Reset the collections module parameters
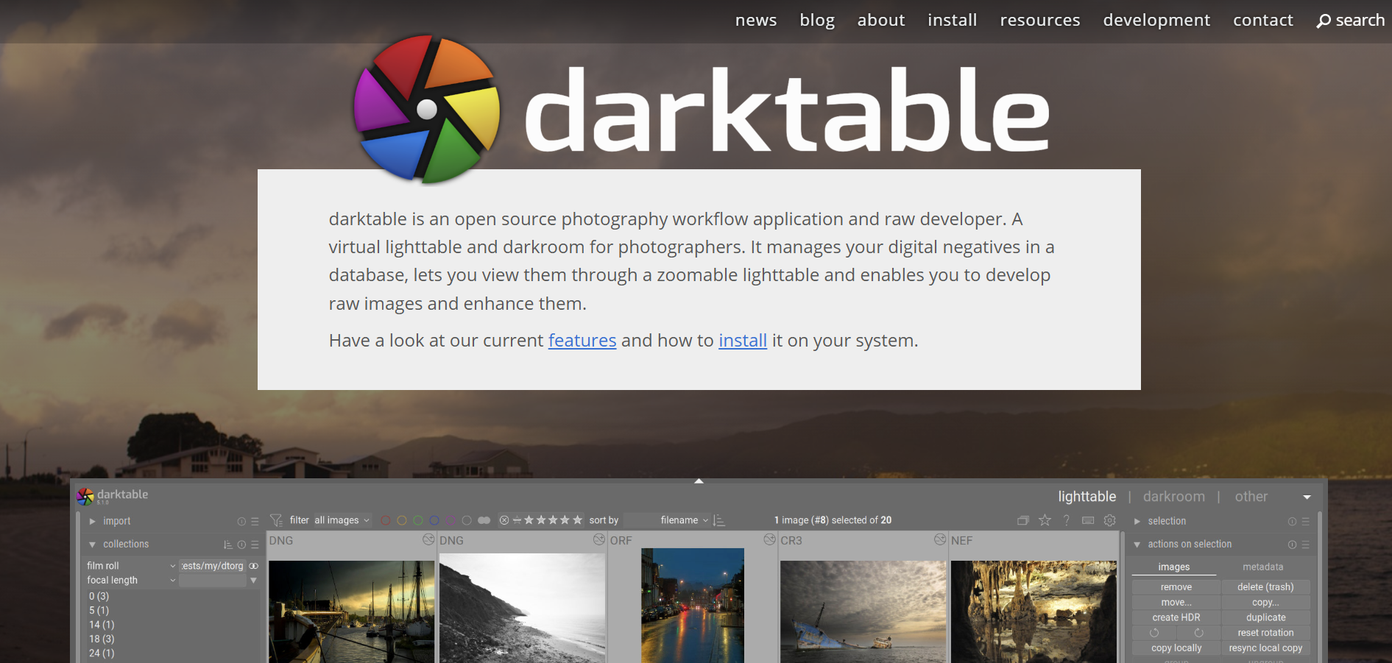1392x663 pixels. pyautogui.click(x=241, y=545)
